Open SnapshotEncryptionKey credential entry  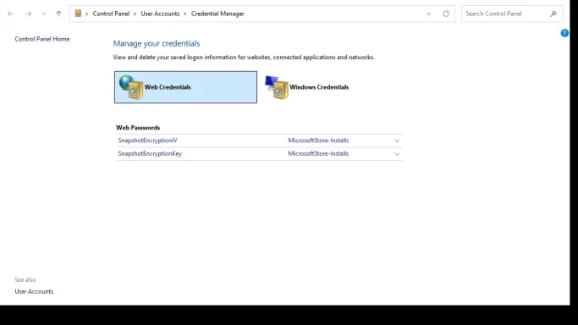tap(150, 154)
